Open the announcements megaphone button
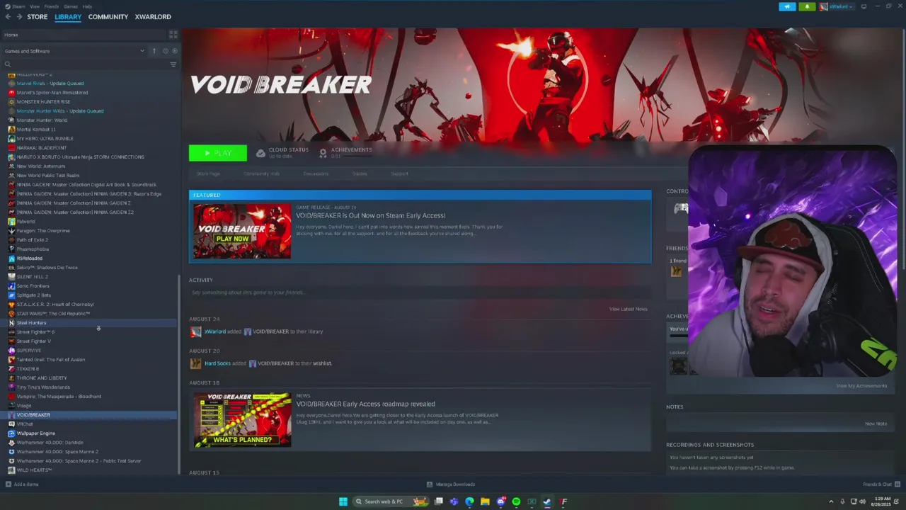Screen dimensions: 906x510 point(787,6)
